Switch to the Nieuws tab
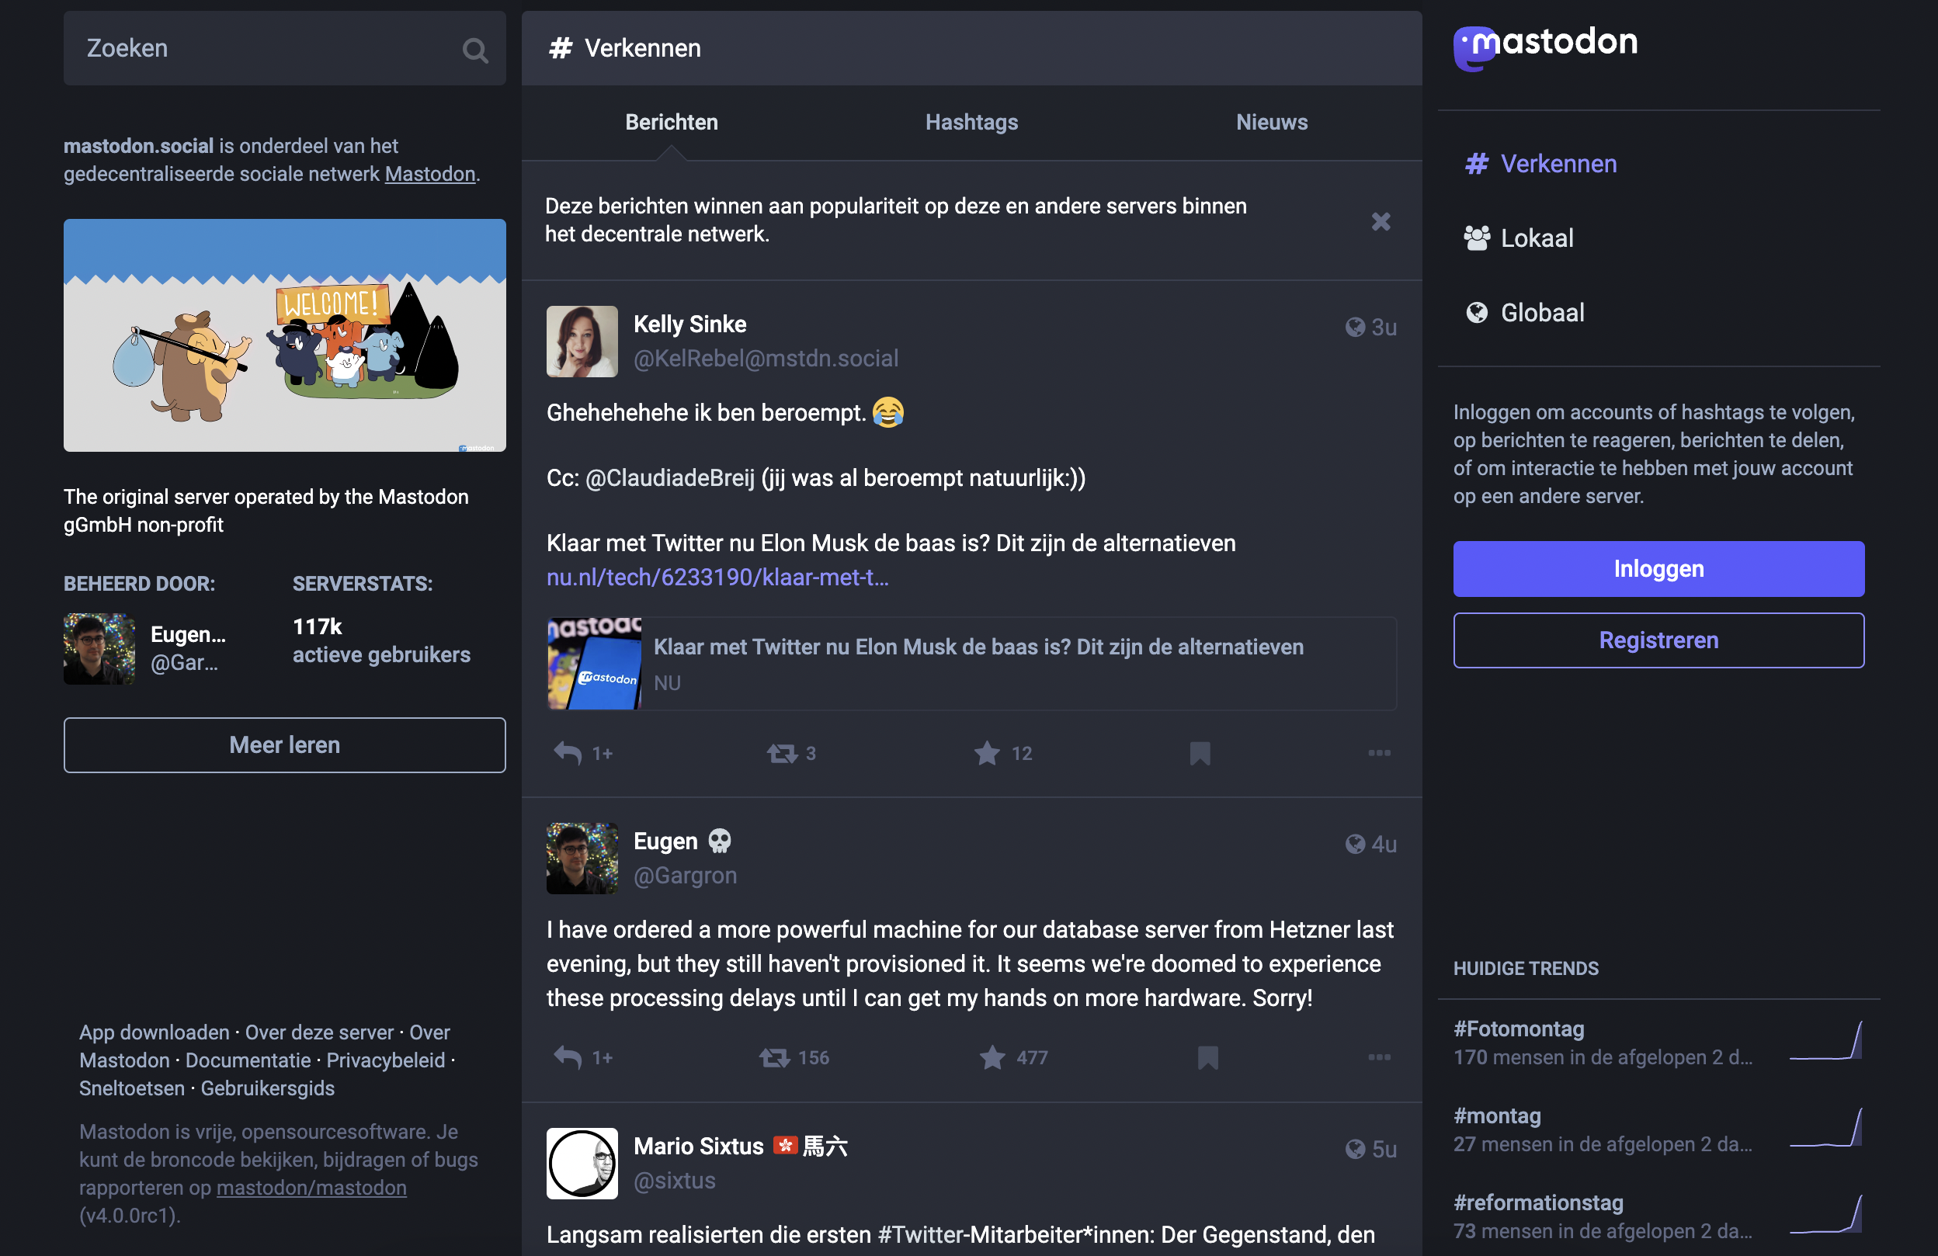The image size is (1938, 1256). click(1271, 122)
